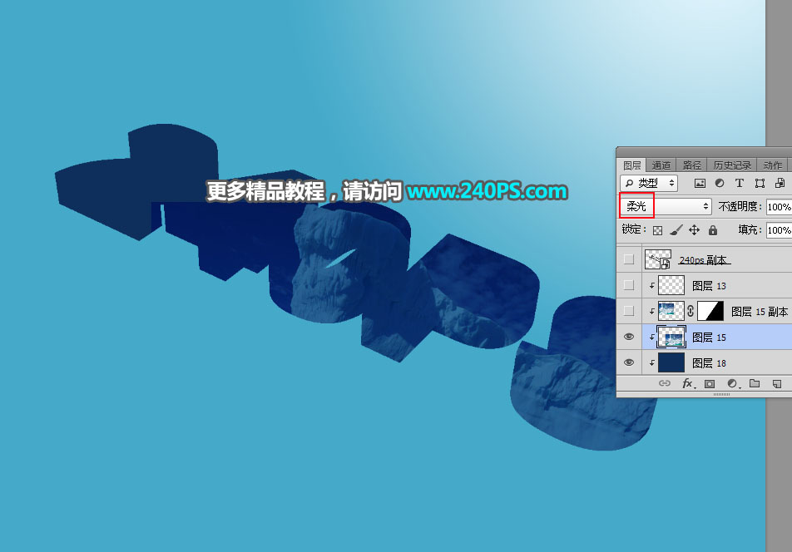The height and width of the screenshot is (552, 792).
Task: Click the 图层 15 副本 image thumbnail
Action: [671, 311]
